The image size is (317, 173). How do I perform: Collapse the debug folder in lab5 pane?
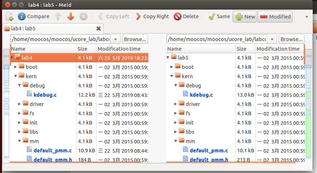[176, 85]
